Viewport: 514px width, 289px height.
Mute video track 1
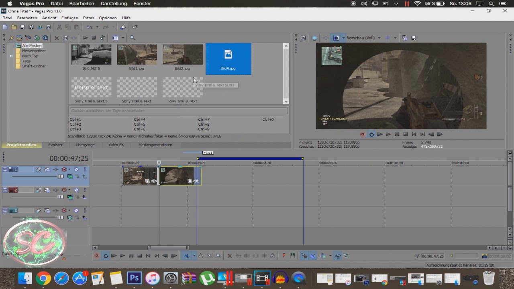point(76,169)
